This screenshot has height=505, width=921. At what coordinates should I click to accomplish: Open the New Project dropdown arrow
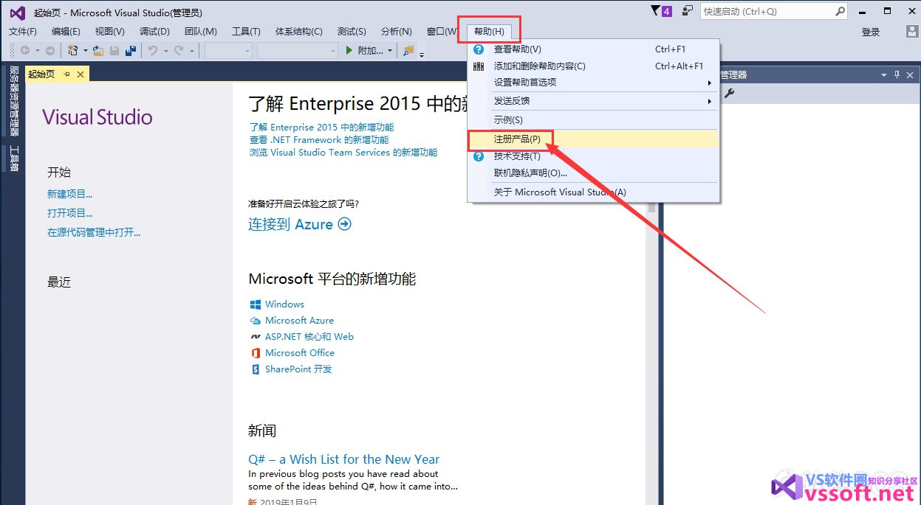coord(85,51)
